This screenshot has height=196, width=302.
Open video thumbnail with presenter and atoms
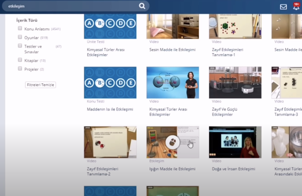[173, 82]
